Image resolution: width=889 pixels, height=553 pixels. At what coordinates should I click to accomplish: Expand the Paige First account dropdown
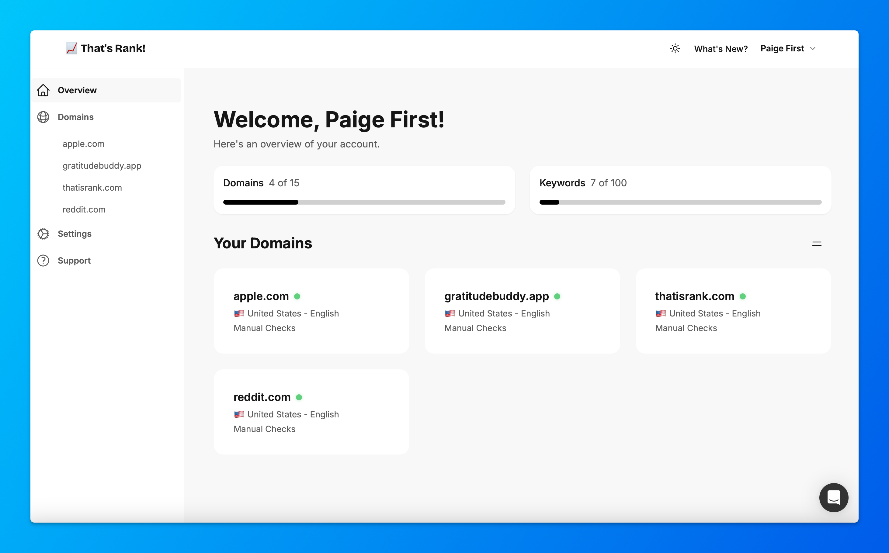[788, 48]
